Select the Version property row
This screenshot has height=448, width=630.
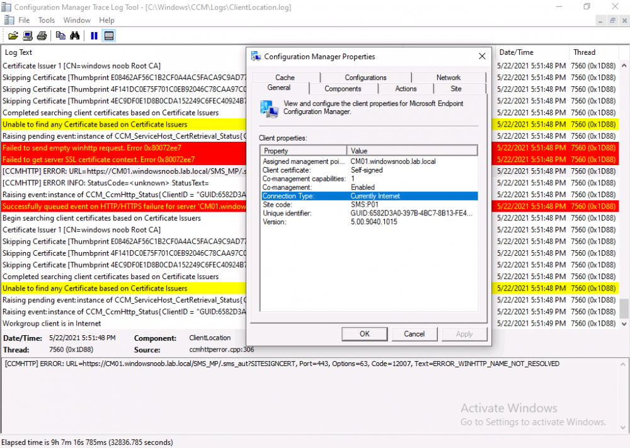click(x=369, y=222)
